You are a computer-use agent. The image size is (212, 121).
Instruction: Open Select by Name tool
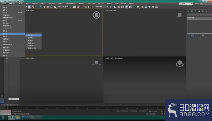(x=33, y=7)
